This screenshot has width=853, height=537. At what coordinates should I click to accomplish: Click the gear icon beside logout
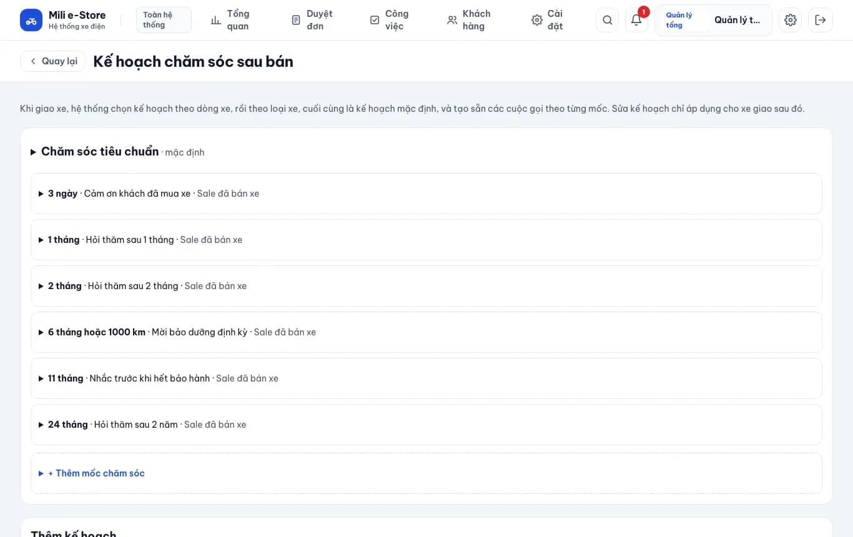pos(791,20)
